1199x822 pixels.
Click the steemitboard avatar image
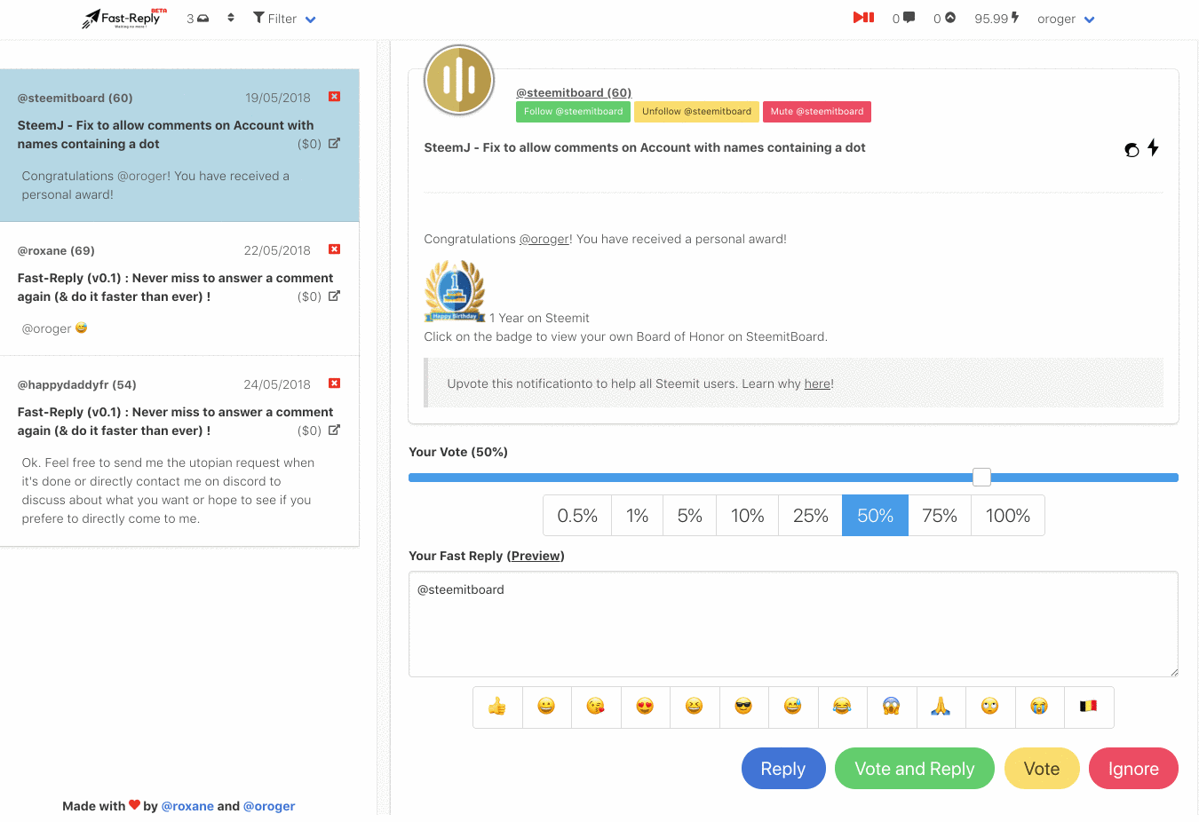(x=459, y=81)
